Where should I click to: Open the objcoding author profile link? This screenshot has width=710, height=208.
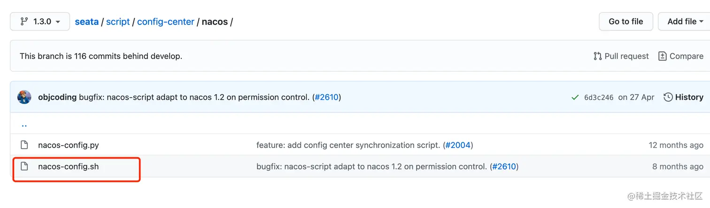pos(57,97)
